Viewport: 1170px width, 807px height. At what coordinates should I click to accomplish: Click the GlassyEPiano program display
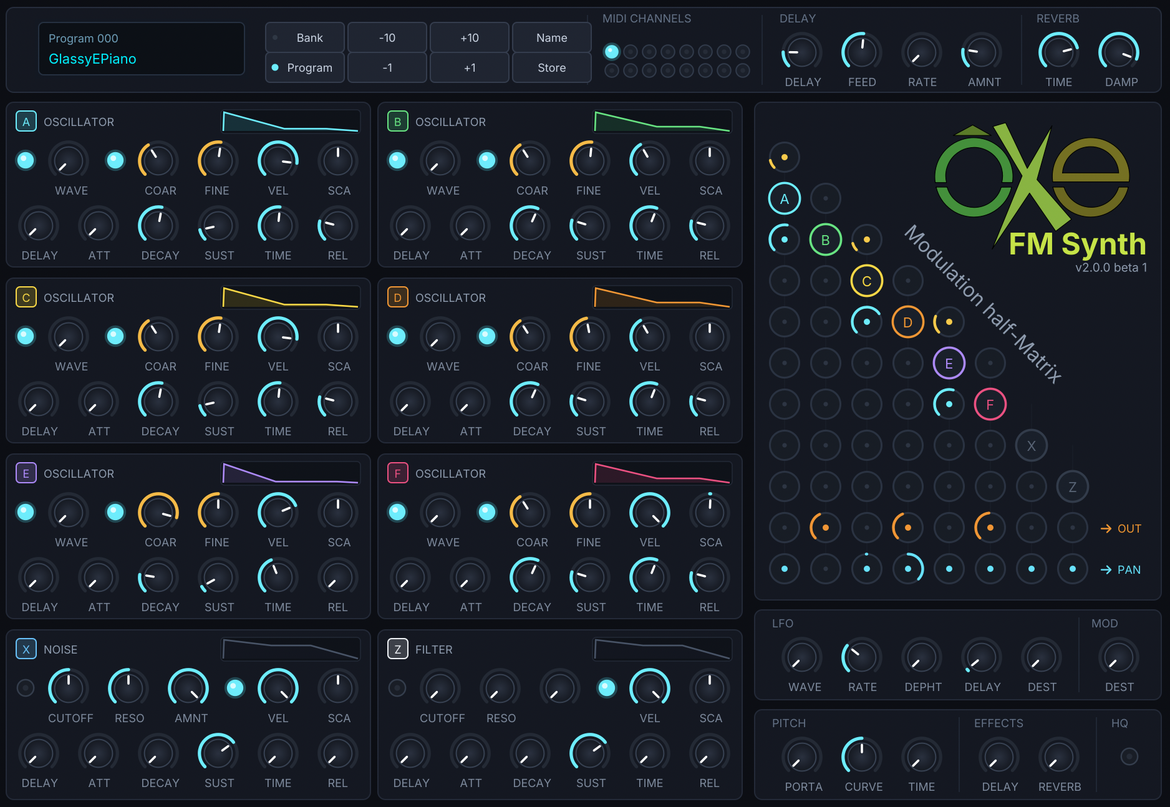[x=142, y=49]
